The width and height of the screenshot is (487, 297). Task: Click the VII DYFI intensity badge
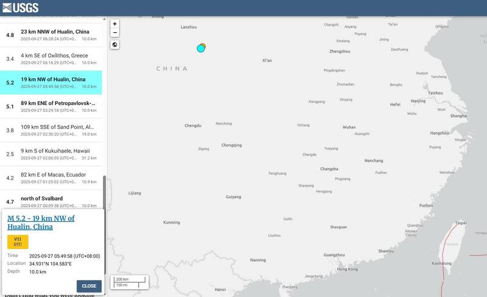18,242
